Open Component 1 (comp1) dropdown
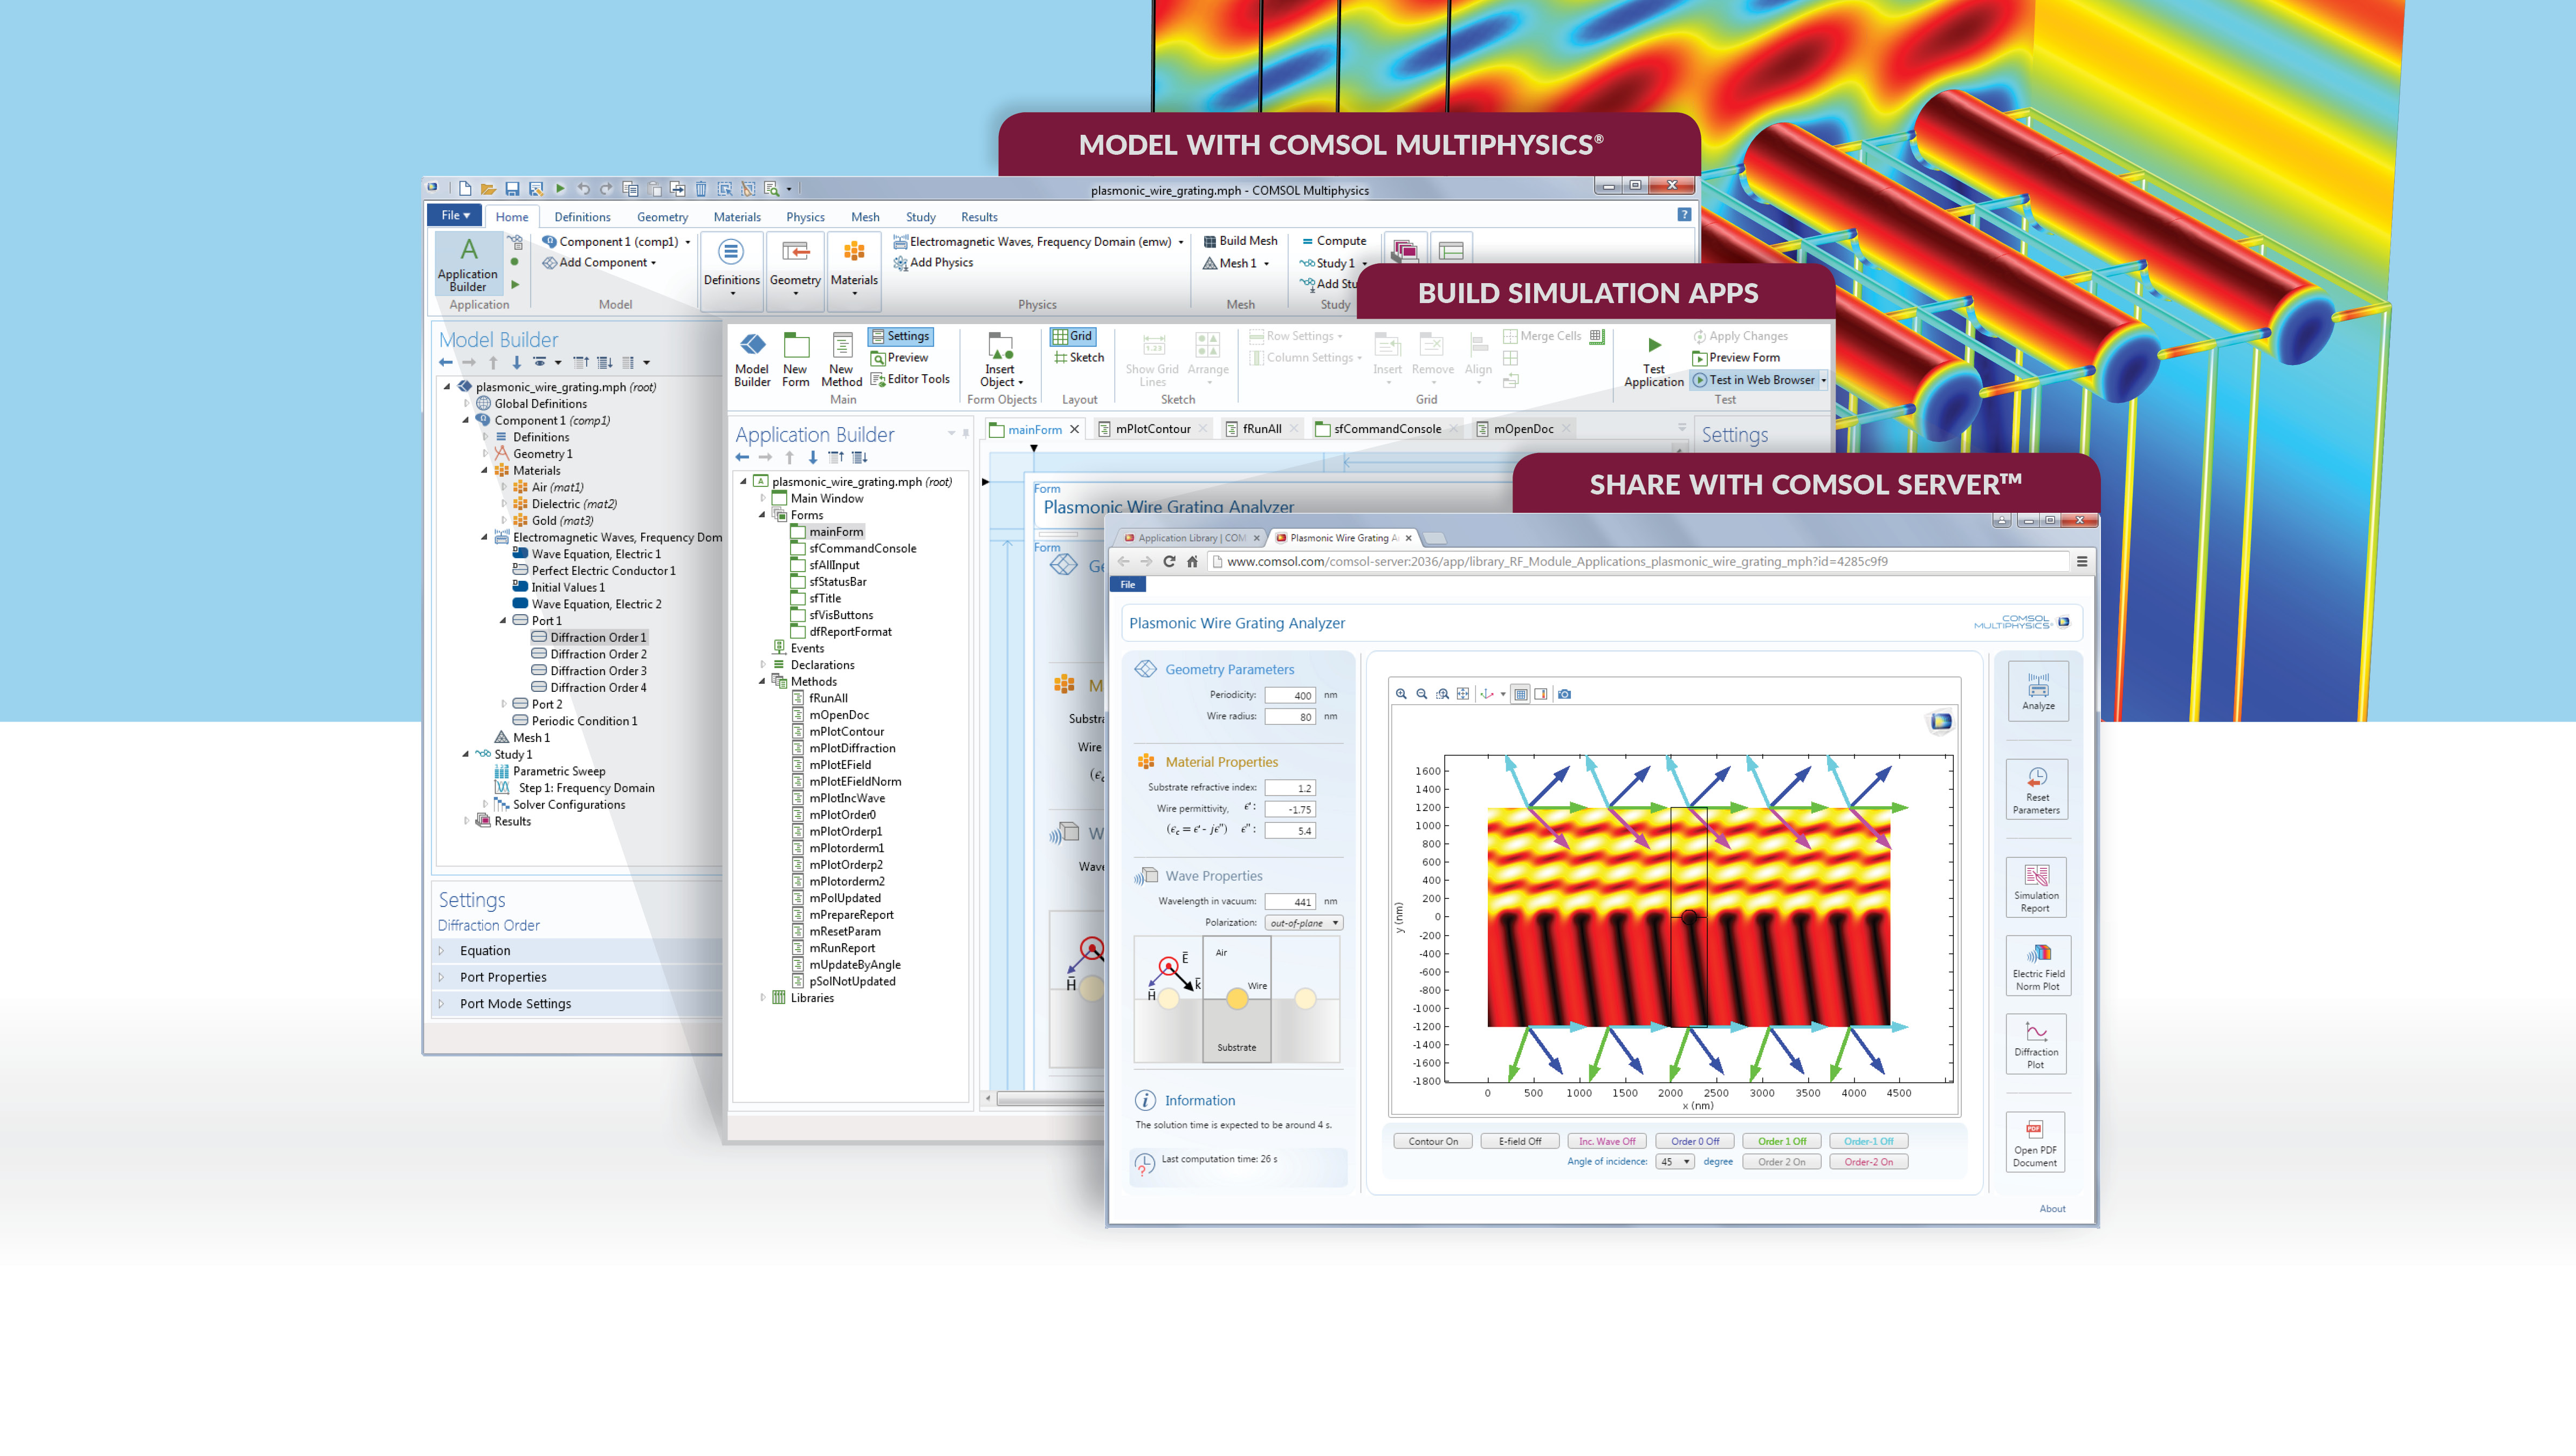Screen dimensions: 2576x1456 616,241
